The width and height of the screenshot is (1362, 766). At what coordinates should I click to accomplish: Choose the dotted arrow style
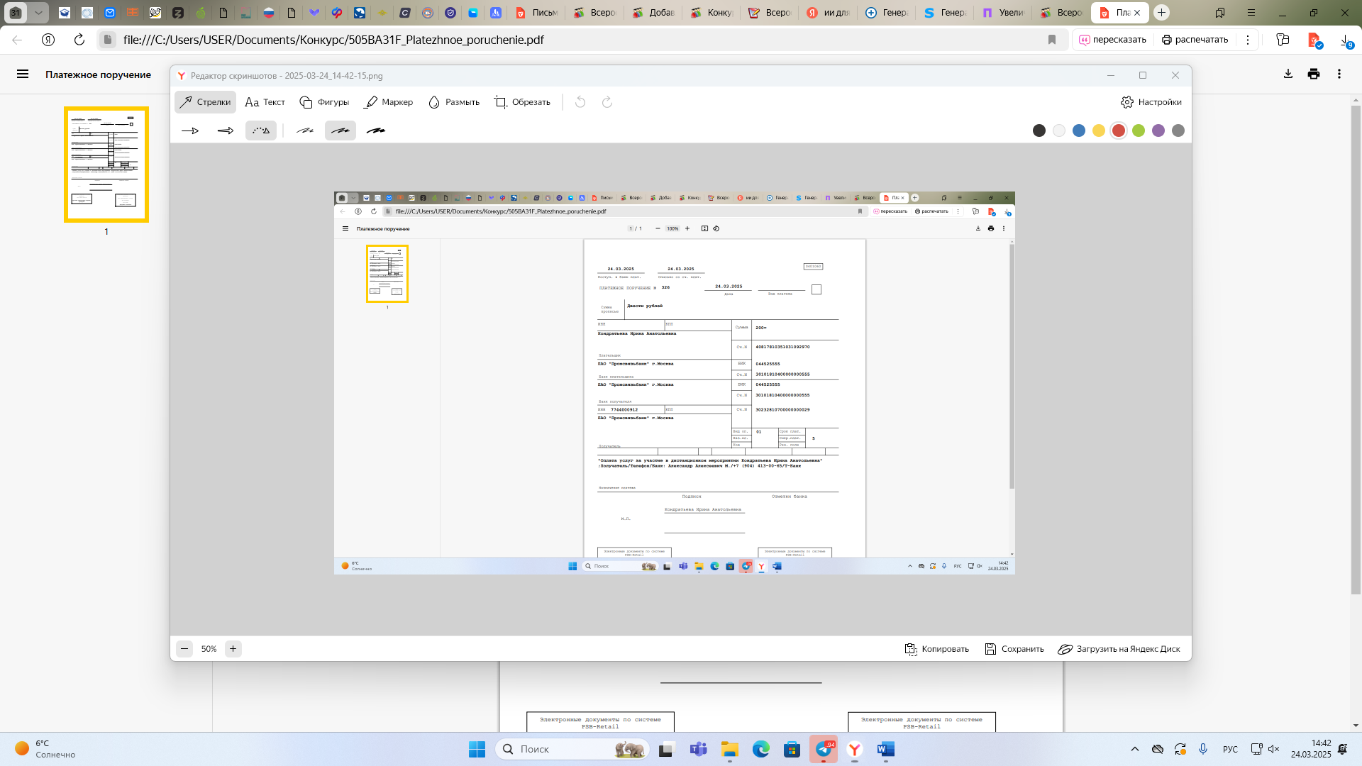click(261, 131)
